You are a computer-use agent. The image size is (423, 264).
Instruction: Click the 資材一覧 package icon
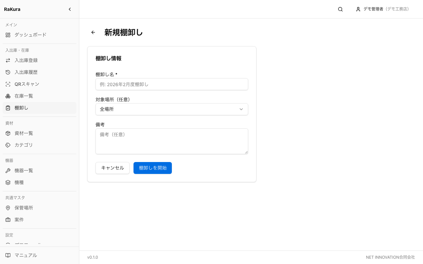8,133
